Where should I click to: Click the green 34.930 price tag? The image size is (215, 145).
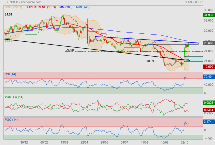[x=208, y=15]
